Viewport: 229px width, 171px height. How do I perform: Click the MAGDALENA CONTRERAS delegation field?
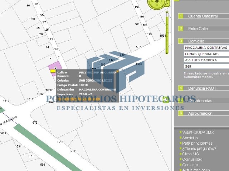click(206, 48)
